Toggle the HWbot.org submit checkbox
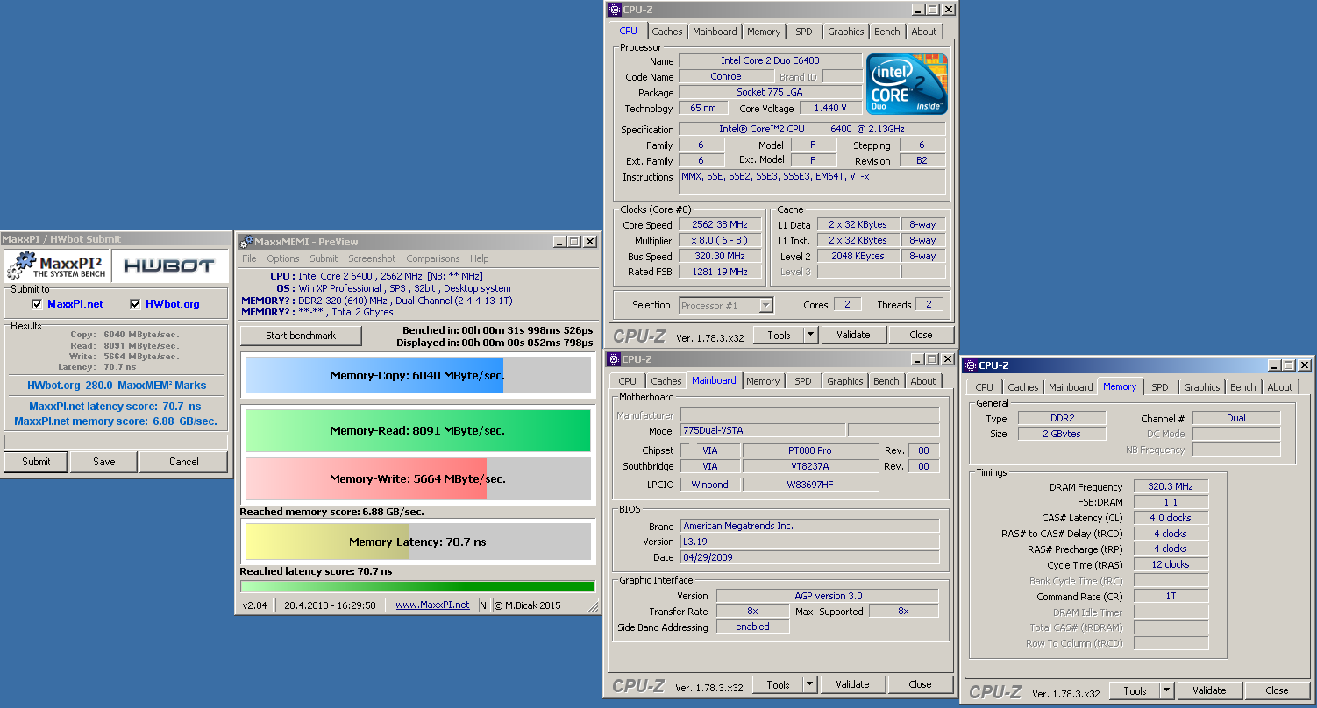The image size is (1317, 708). 135,304
